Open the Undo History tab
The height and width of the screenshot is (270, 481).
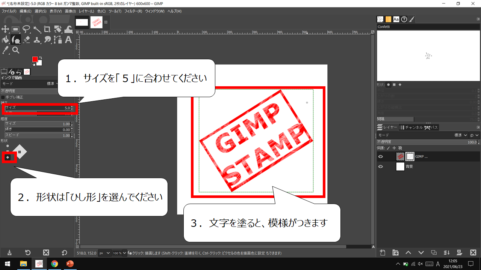coord(19,72)
